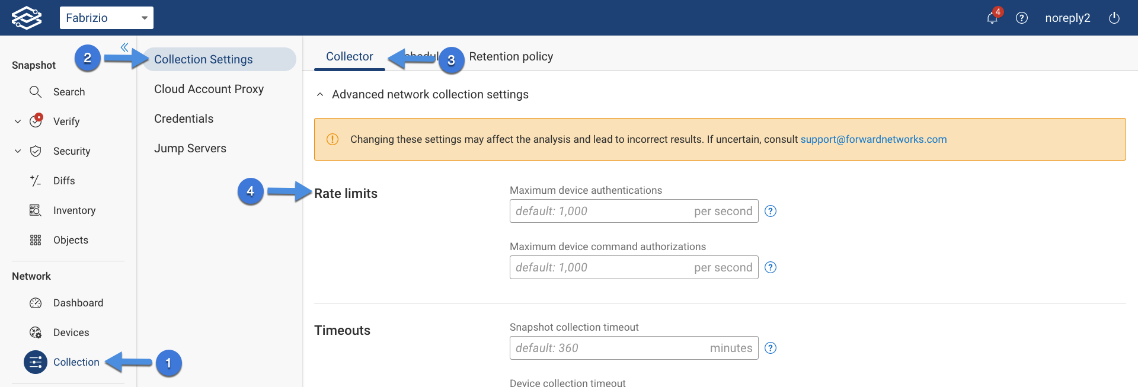
Task: Click help icon beside Maximum device authentications
Action: coord(771,211)
